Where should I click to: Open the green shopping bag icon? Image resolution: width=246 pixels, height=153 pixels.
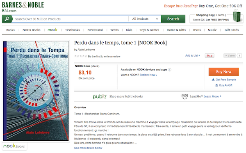tap(237, 15)
